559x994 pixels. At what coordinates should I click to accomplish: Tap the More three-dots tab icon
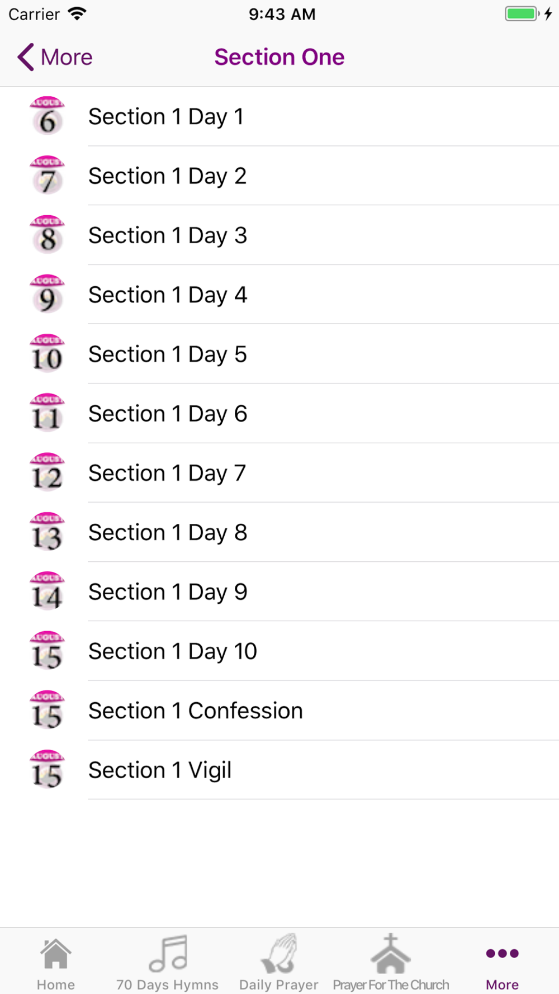pos(502,953)
